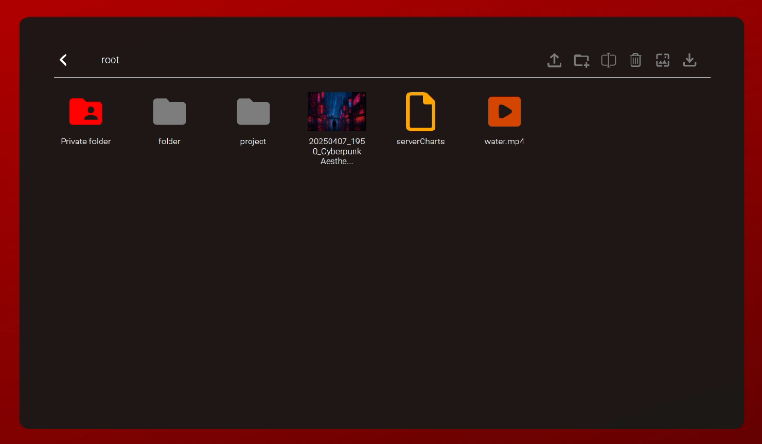Click the water.mp4 file name text
Screen dimensions: 762x444
coord(504,141)
